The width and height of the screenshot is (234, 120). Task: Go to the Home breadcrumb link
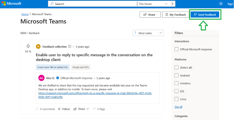coord(25,14)
